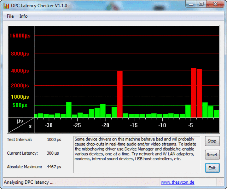Screen dimensions: 227x189
Task: Open the File menu
Action: pos(10,16)
